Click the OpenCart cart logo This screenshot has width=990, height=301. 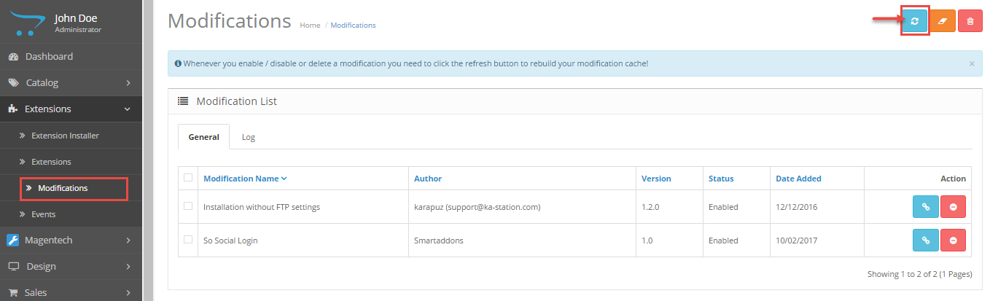pyautogui.click(x=27, y=21)
